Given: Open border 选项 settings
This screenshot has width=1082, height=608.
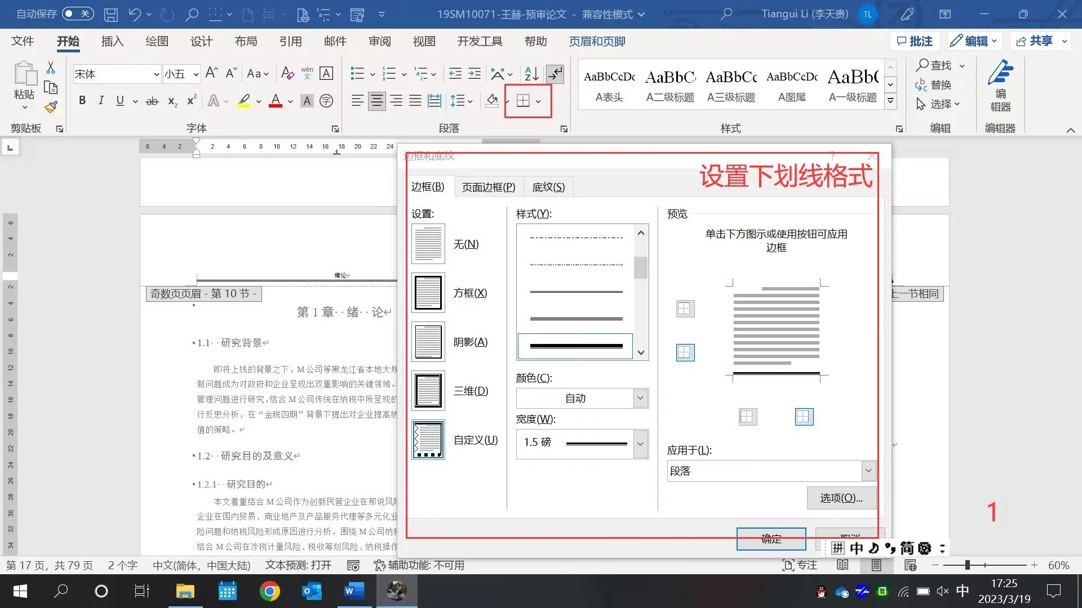Looking at the screenshot, I should tap(841, 498).
